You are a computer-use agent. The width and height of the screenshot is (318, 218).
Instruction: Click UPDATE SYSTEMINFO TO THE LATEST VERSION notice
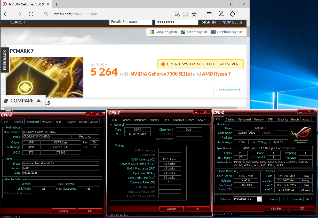click(201, 64)
